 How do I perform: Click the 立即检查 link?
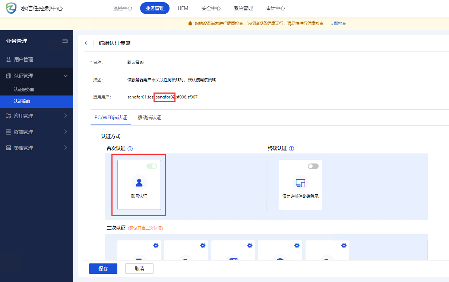[338, 23]
